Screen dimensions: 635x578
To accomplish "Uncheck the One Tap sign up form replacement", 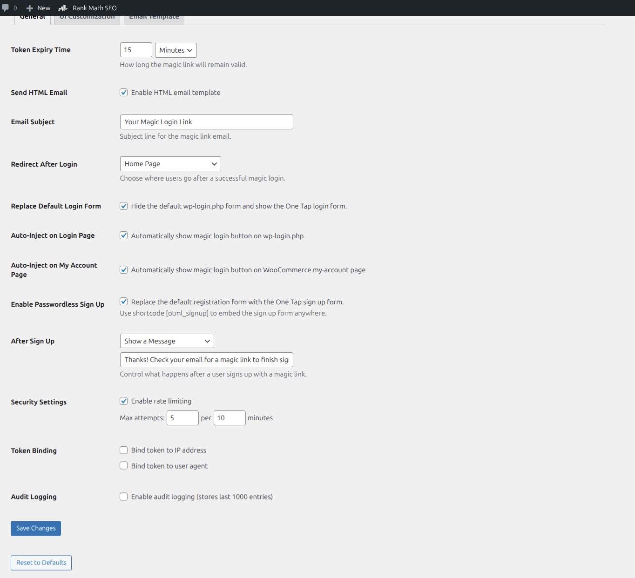I will [123, 302].
